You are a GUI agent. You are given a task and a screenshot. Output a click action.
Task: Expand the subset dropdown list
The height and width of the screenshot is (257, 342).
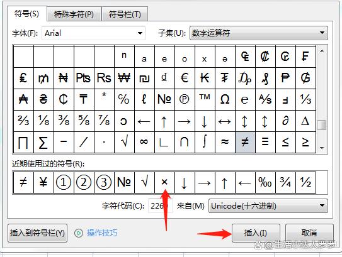coord(259,33)
